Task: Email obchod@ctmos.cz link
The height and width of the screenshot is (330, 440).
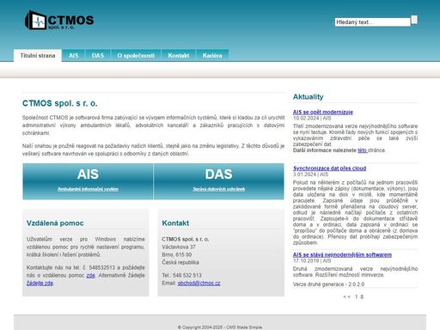Action: click(199, 283)
